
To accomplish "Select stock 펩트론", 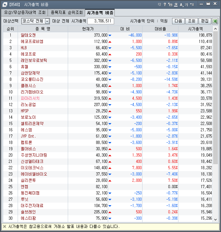I will 26,142.
